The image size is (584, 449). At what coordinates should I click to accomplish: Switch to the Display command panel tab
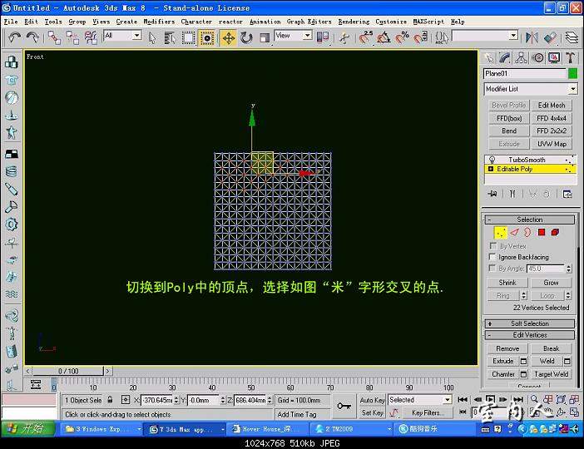(554, 57)
